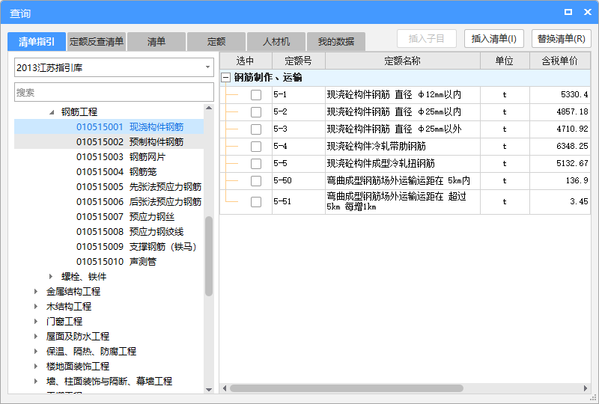The image size is (599, 404).
Task: Select 010515009 支撑钢筋（铁马）
Action: coord(109,247)
